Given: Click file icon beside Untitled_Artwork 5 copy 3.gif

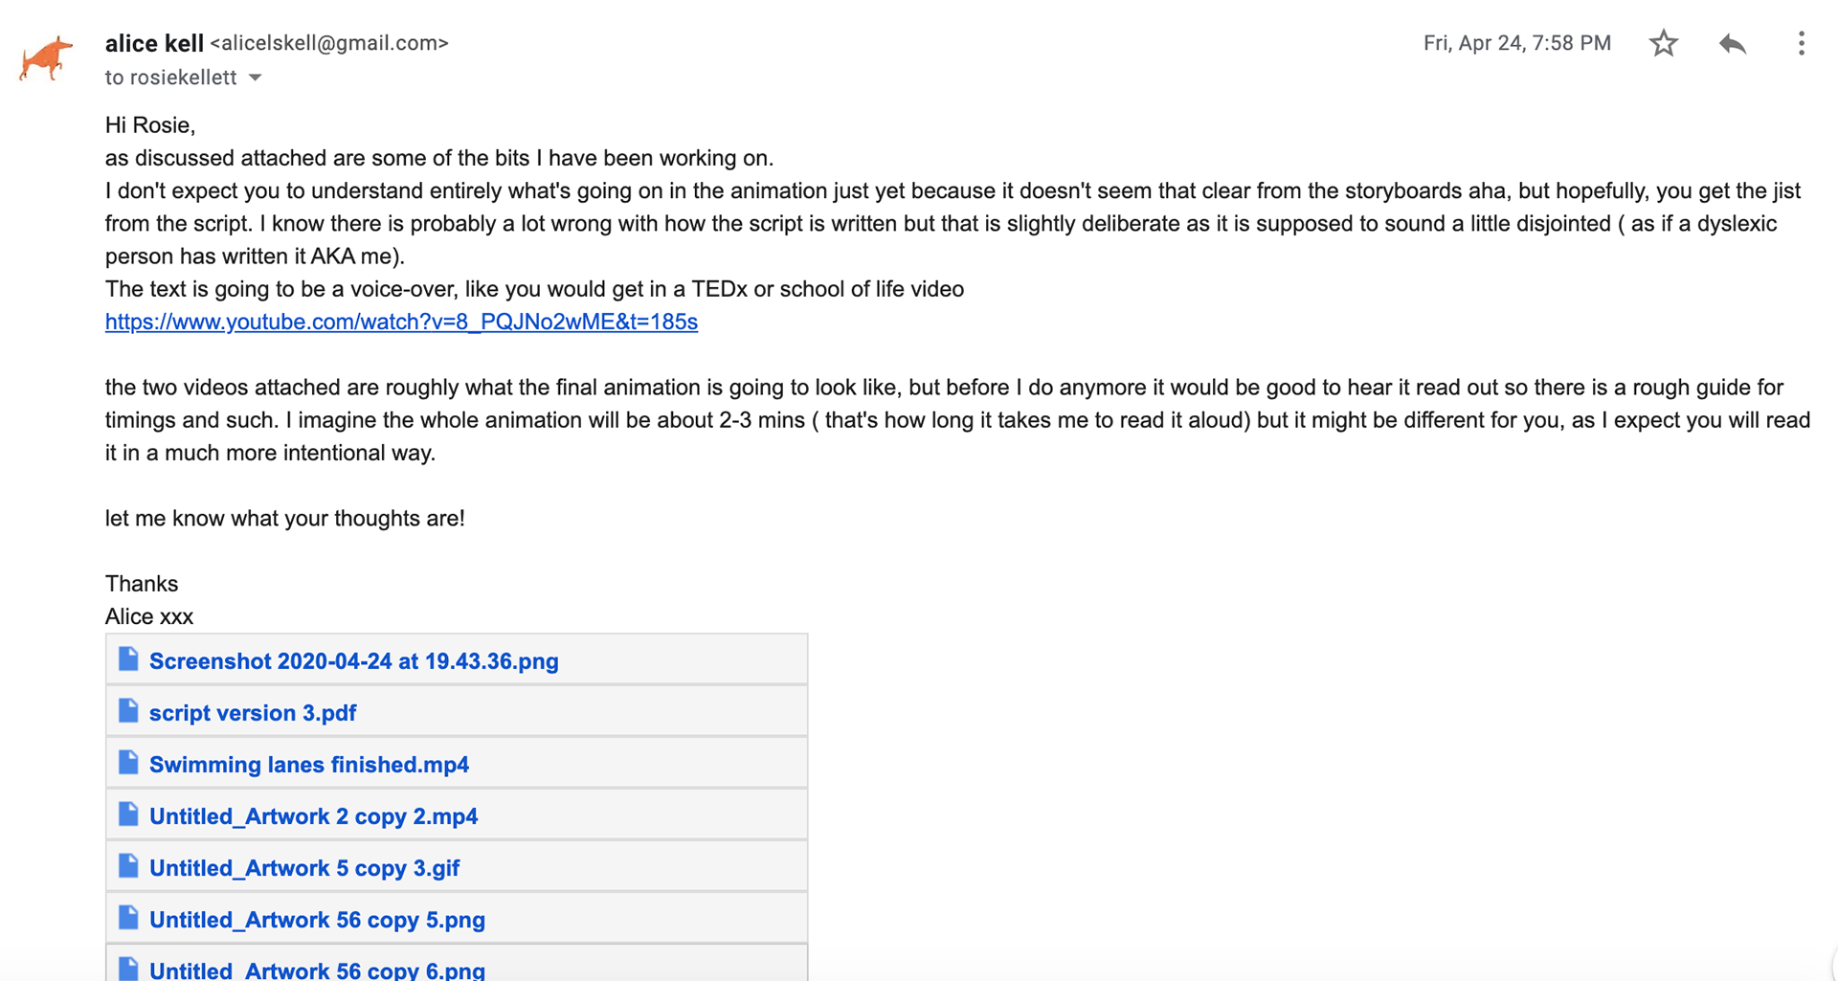Looking at the screenshot, I should pyautogui.click(x=128, y=866).
